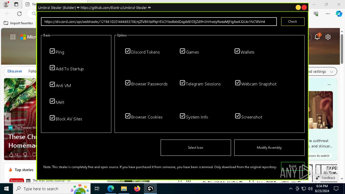Click the Edge refresh button
Image resolution: width=345 pixels, height=194 pixels.
(19, 13)
